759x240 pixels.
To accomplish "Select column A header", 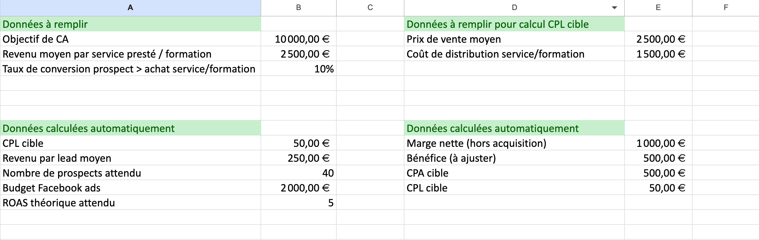I will [x=130, y=8].
